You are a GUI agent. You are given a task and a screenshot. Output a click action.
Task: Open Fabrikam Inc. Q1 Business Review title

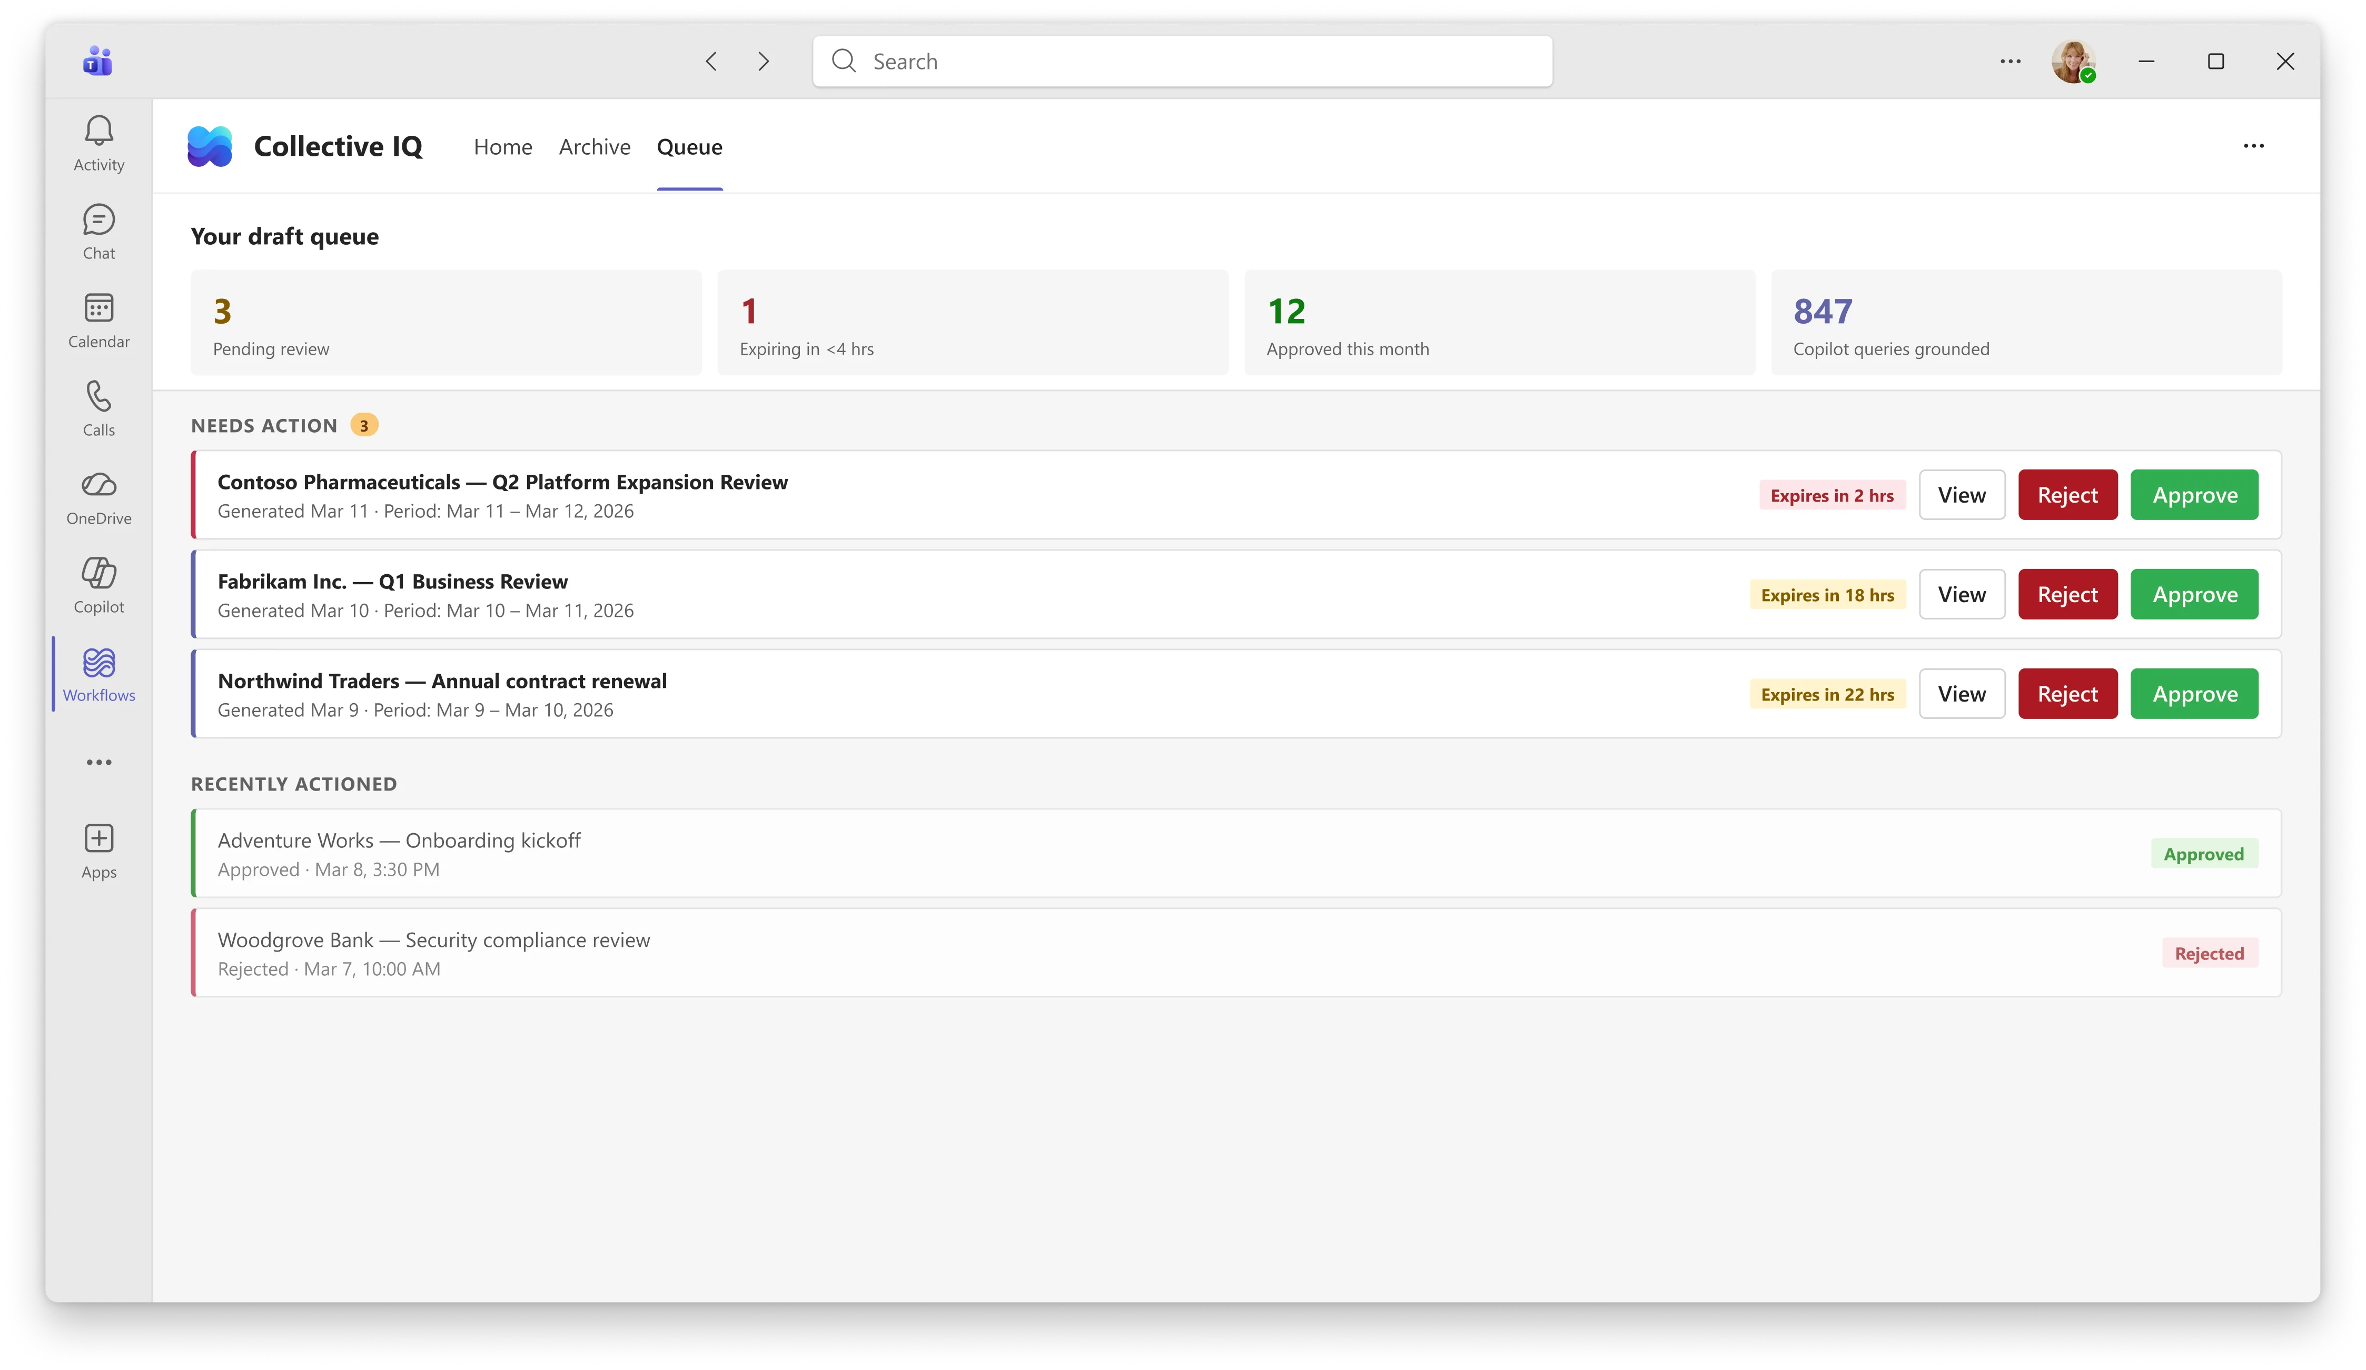[392, 581]
